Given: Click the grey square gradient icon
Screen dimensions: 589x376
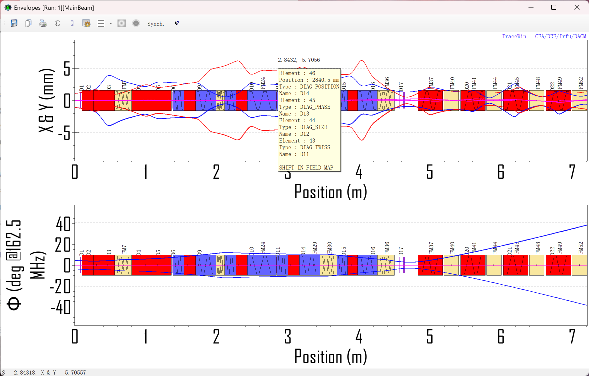Looking at the screenshot, I should coord(121,23).
